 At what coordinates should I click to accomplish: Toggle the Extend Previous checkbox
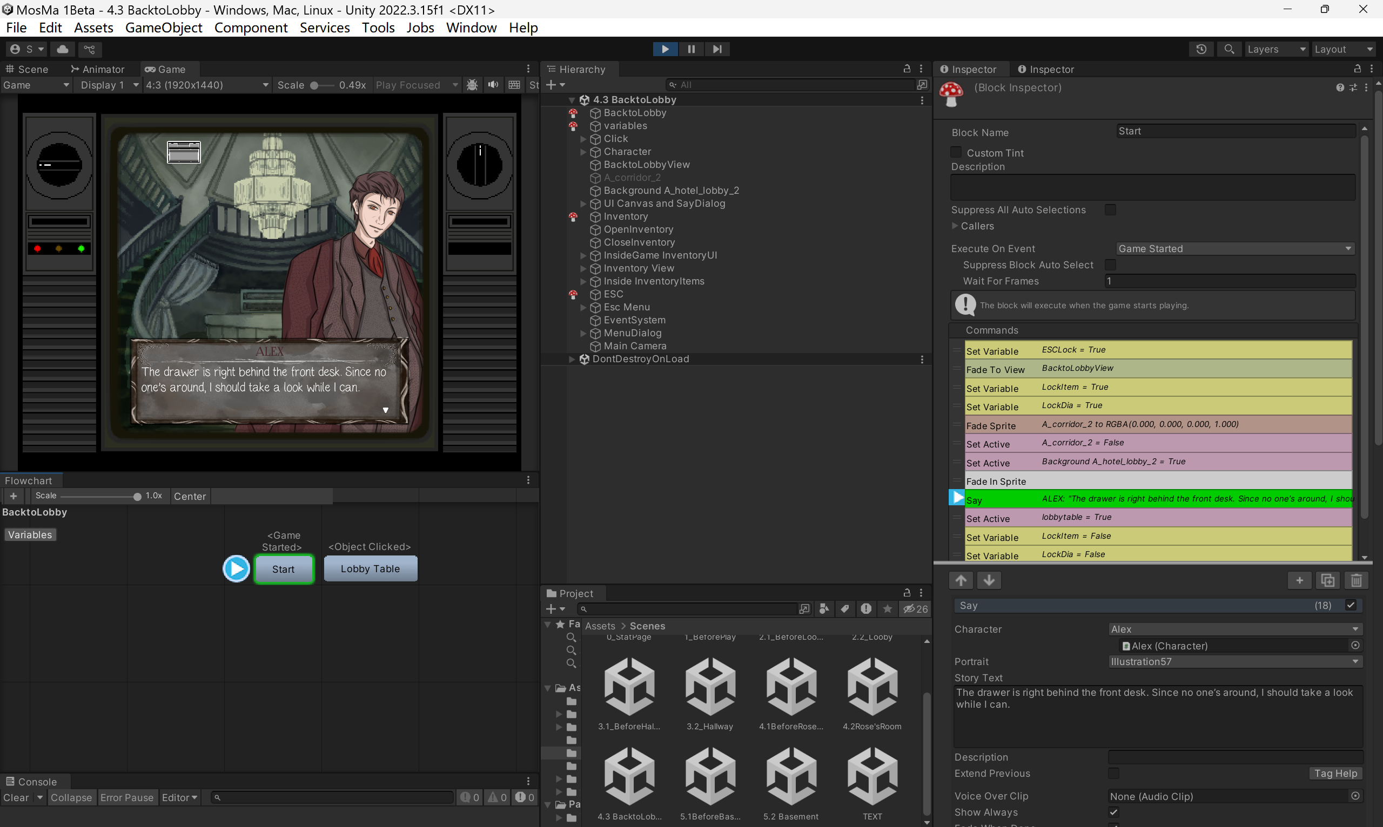click(1113, 773)
